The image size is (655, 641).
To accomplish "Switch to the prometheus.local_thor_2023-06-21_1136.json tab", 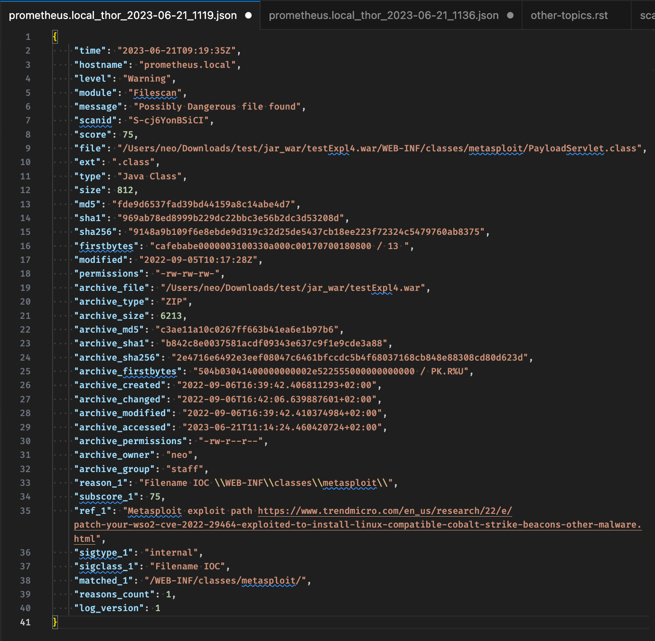I will 384,15.
